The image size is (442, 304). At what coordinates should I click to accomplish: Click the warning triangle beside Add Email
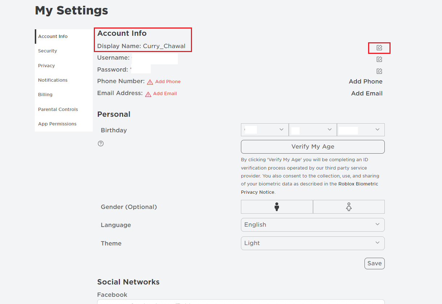tap(147, 94)
